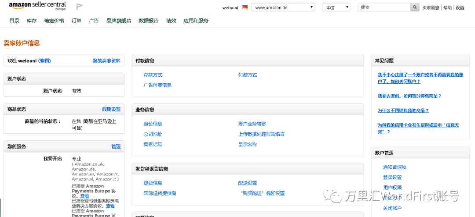The width and height of the screenshot is (475, 217).
Task: Open the 数据报告 menu
Action: [149, 21]
